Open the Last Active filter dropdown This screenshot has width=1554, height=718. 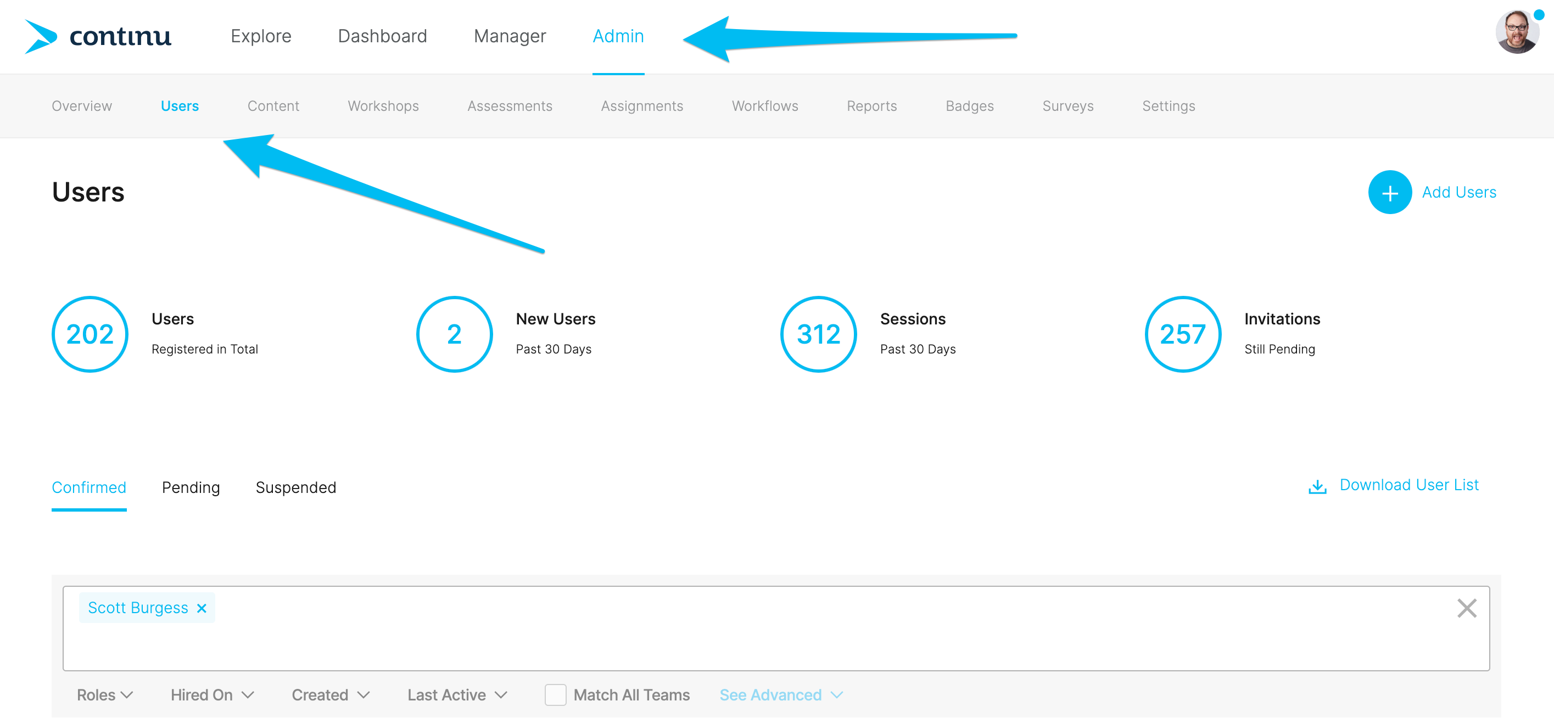pos(457,695)
